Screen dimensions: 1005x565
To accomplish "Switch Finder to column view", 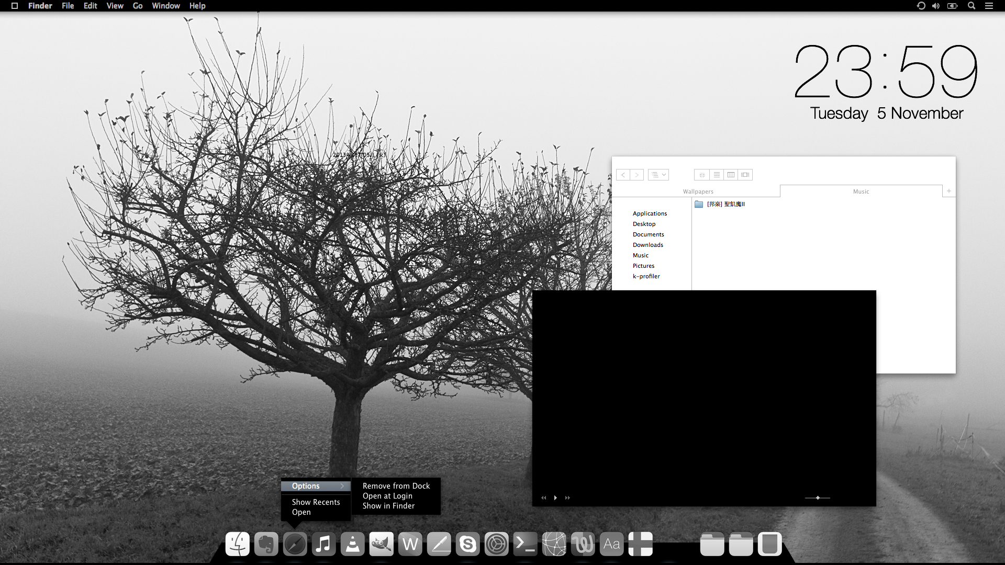I will (x=731, y=175).
